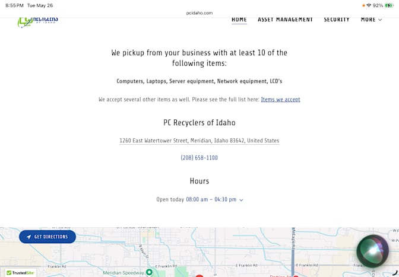
Task: Select the 'Open today' label
Action: click(x=170, y=199)
